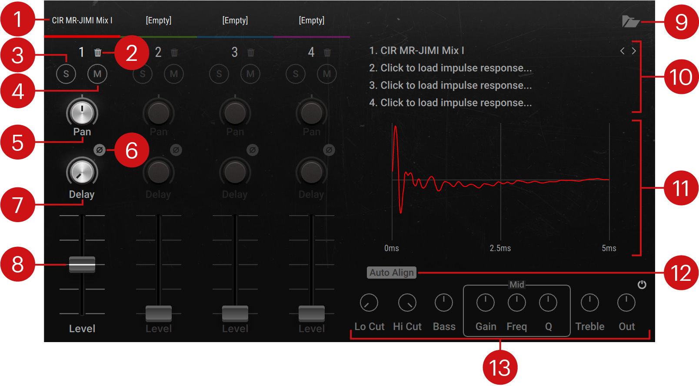This screenshot has height=386, width=699.
Task: Go to the previous impulse response
Action: click(622, 51)
